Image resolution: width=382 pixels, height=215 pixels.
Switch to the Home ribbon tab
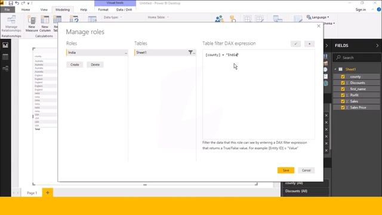click(x=26, y=10)
